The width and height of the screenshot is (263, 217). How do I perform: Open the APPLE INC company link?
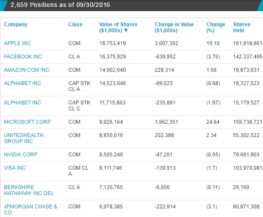coord(18,43)
